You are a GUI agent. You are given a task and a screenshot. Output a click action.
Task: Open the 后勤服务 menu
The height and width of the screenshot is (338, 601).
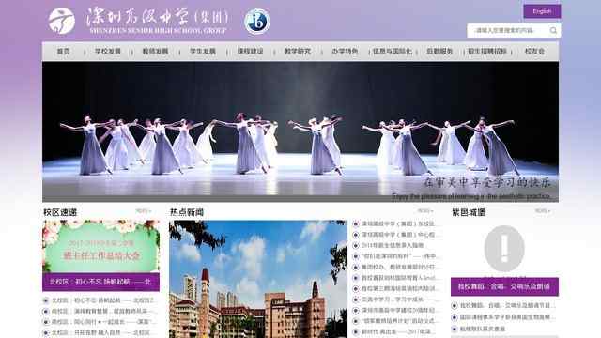(439, 51)
